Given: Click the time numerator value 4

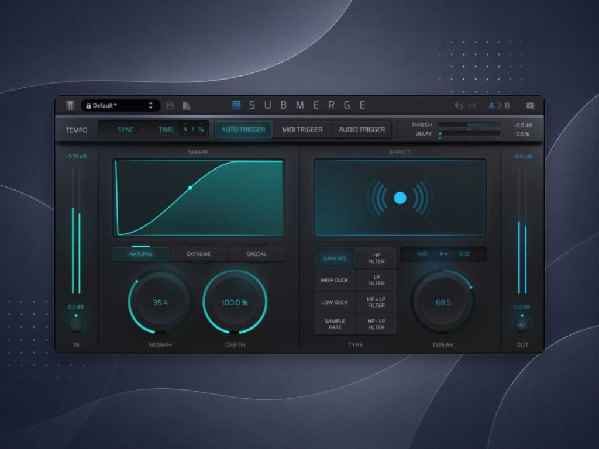Looking at the screenshot, I should coord(185,129).
